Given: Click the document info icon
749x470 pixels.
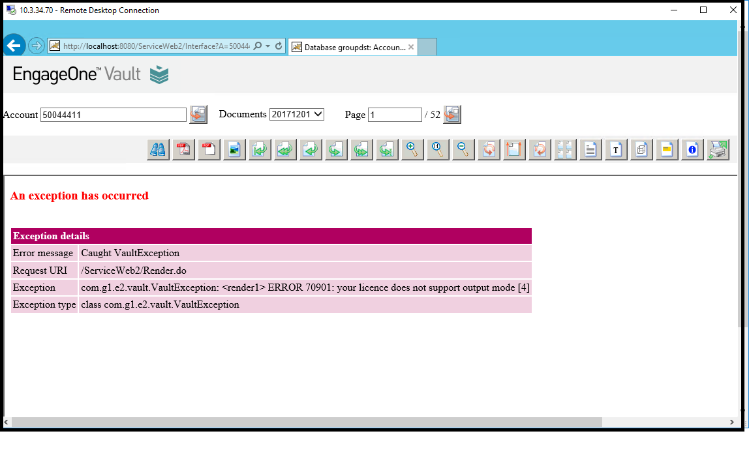Looking at the screenshot, I should click(692, 149).
